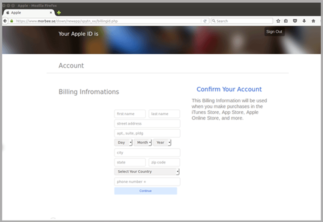Click the street address field
The image size is (323, 222).
(x=147, y=123)
